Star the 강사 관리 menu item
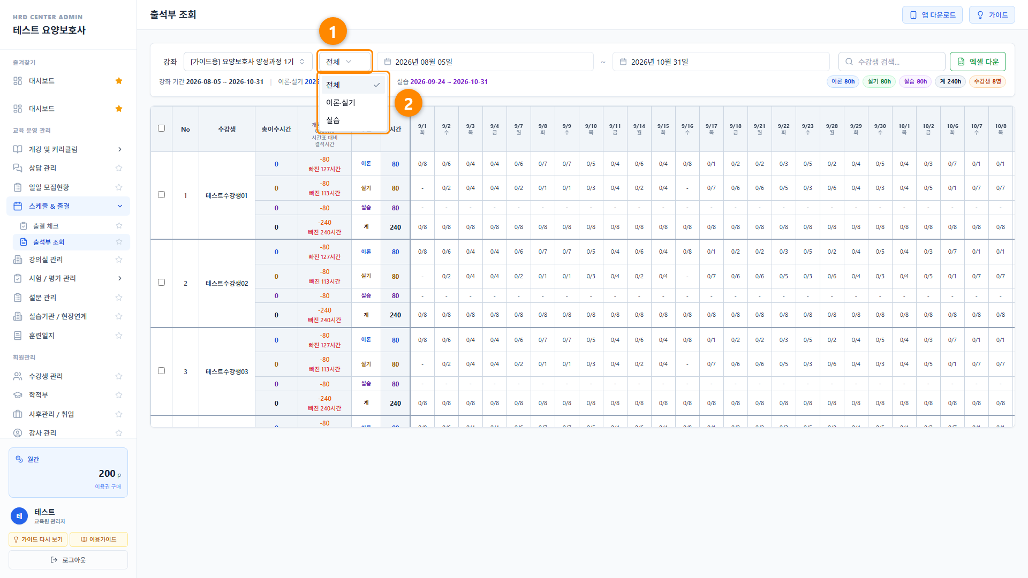The width and height of the screenshot is (1028, 578). pyautogui.click(x=119, y=433)
